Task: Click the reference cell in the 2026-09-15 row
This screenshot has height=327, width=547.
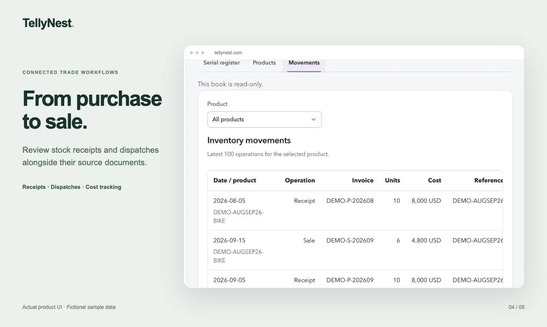Action: pos(478,241)
